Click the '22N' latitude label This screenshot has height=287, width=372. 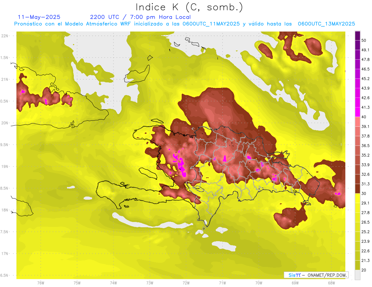[x=5, y=36]
